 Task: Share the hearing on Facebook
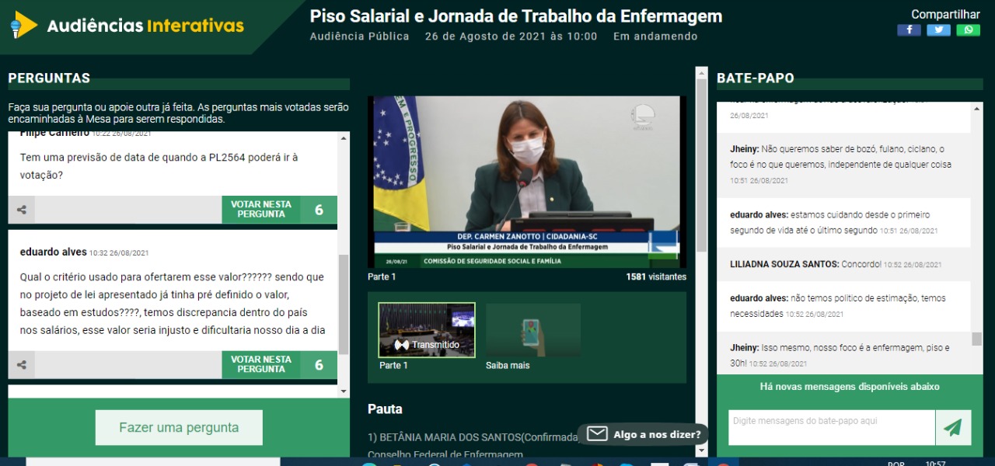point(909,30)
